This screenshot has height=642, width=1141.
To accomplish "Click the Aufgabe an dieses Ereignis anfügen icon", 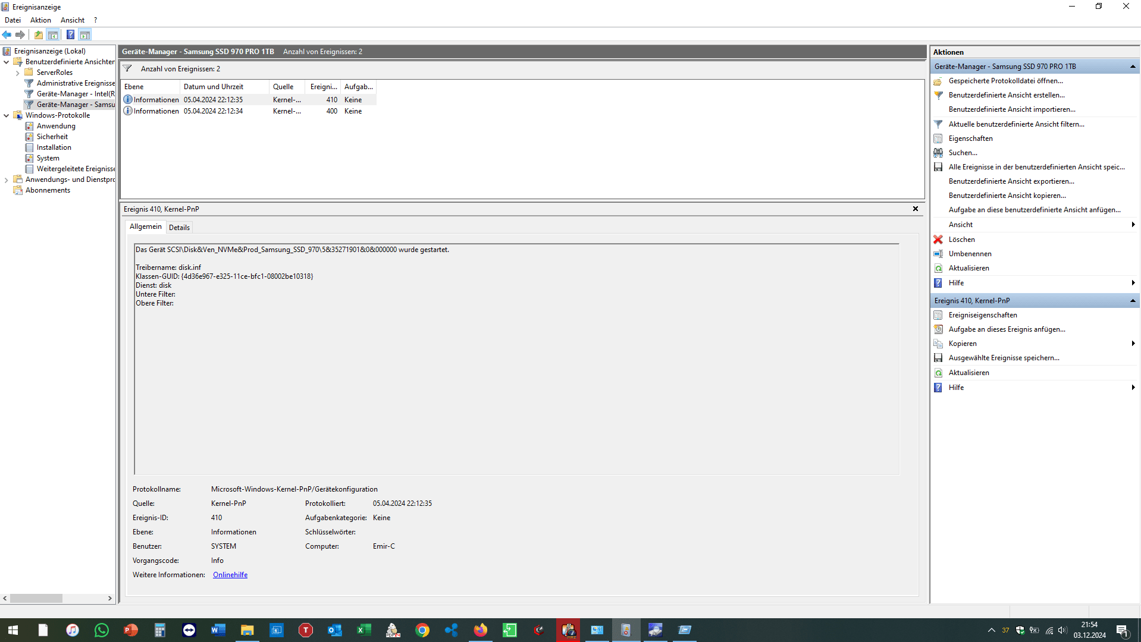I will click(x=938, y=329).
